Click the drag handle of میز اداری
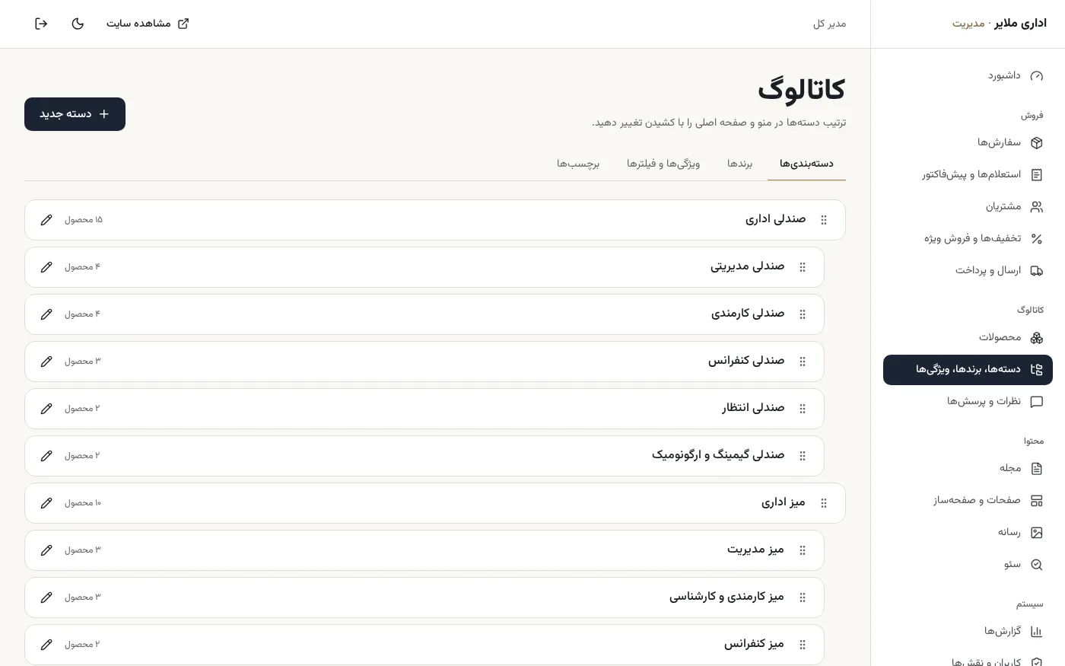This screenshot has width=1065, height=666. [824, 503]
